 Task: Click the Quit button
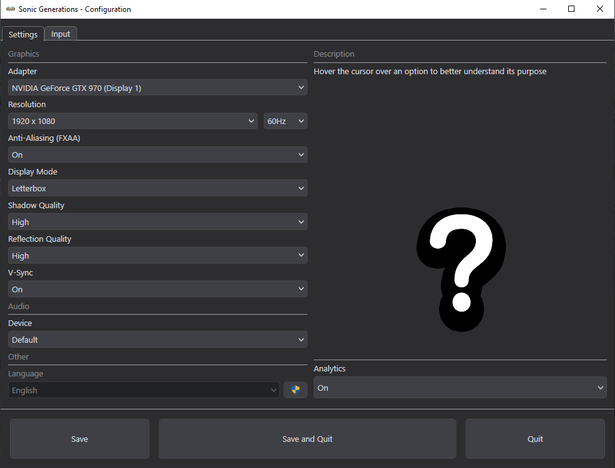pyautogui.click(x=535, y=439)
